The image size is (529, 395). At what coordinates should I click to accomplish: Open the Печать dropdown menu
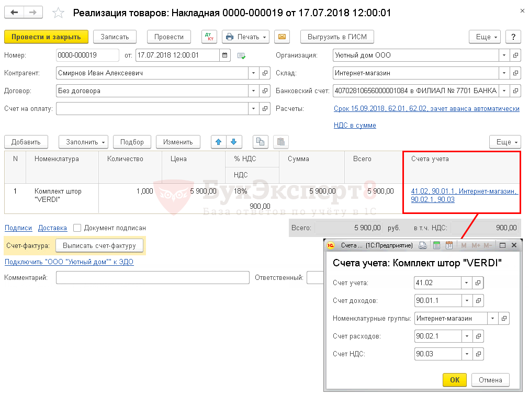246,37
